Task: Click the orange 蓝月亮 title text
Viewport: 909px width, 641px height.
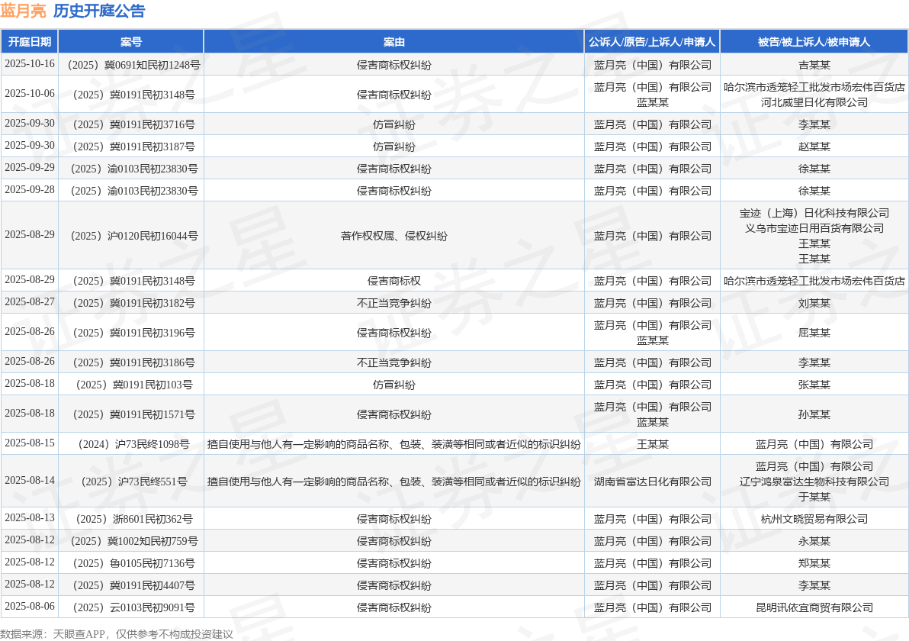Action: pos(23,11)
